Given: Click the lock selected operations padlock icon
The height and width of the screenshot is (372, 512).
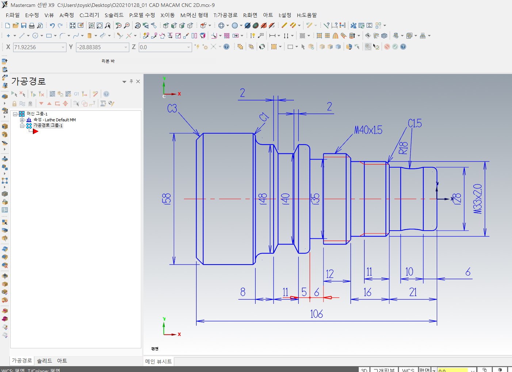Looking at the screenshot, I should click(x=14, y=103).
